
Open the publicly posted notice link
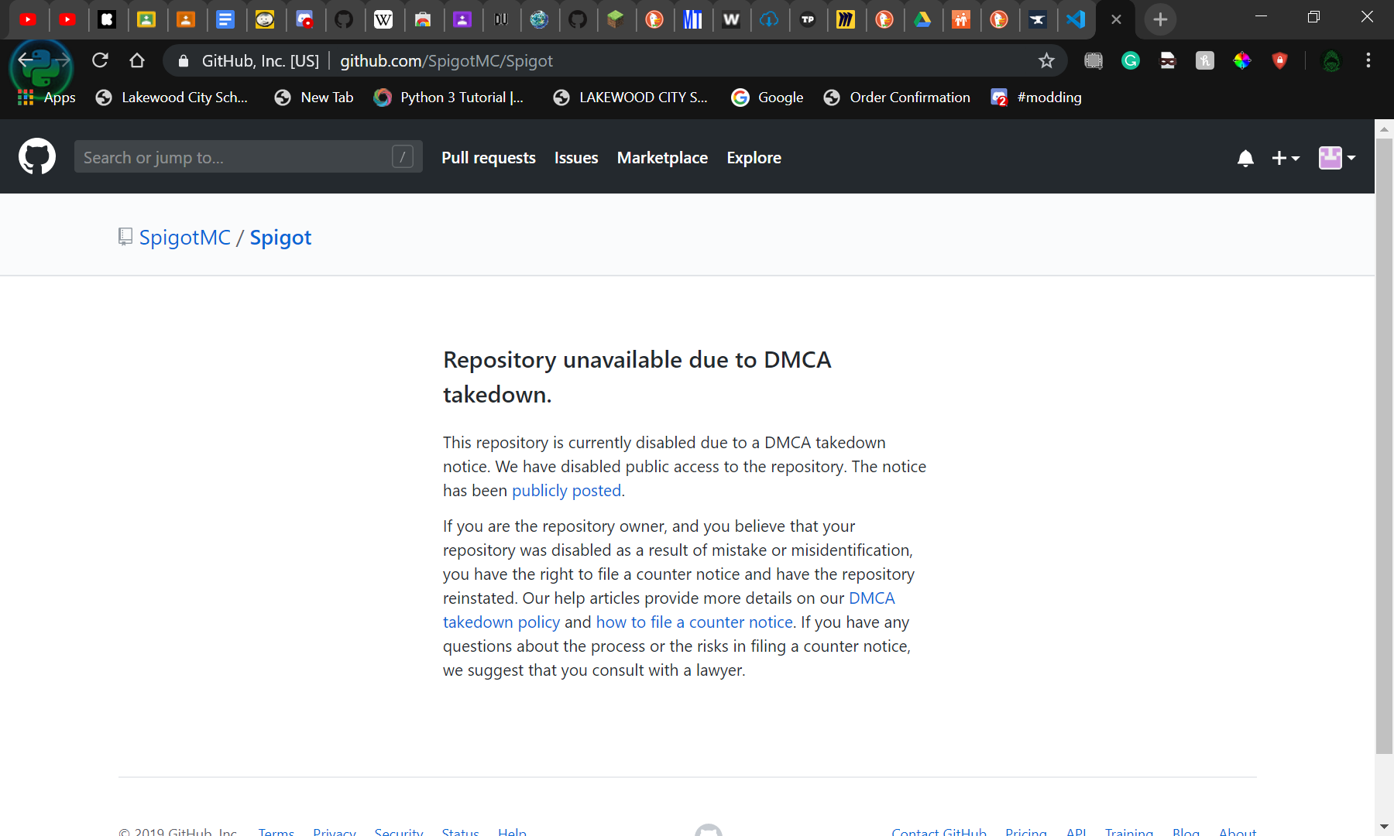pos(566,491)
